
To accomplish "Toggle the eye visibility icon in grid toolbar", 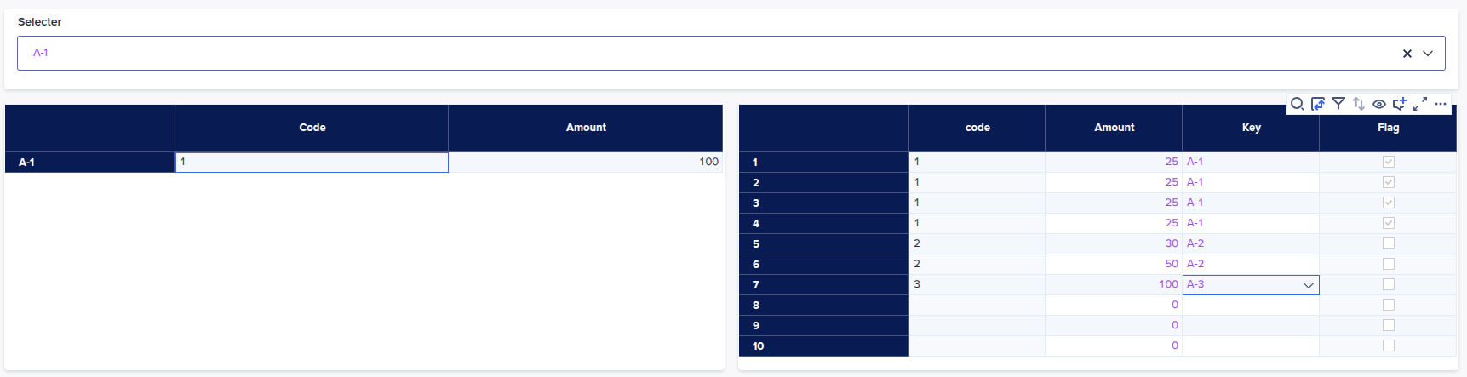I will tap(1379, 104).
